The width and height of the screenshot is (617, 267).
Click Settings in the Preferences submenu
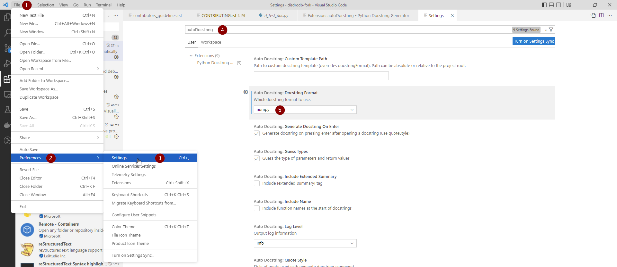point(150,158)
